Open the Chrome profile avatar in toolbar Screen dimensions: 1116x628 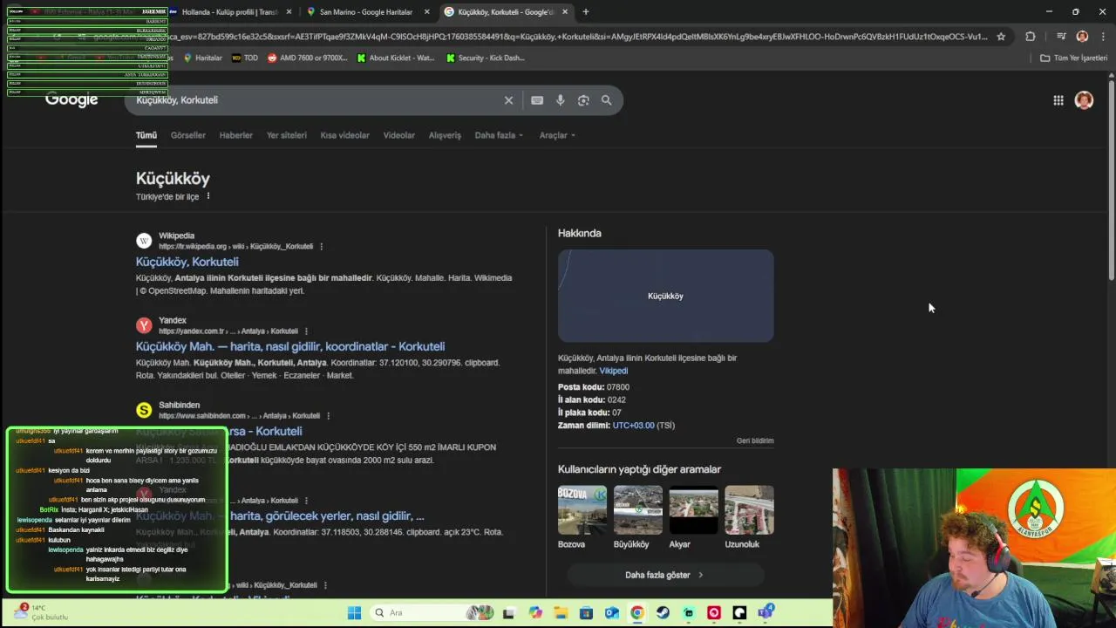coord(1082,37)
